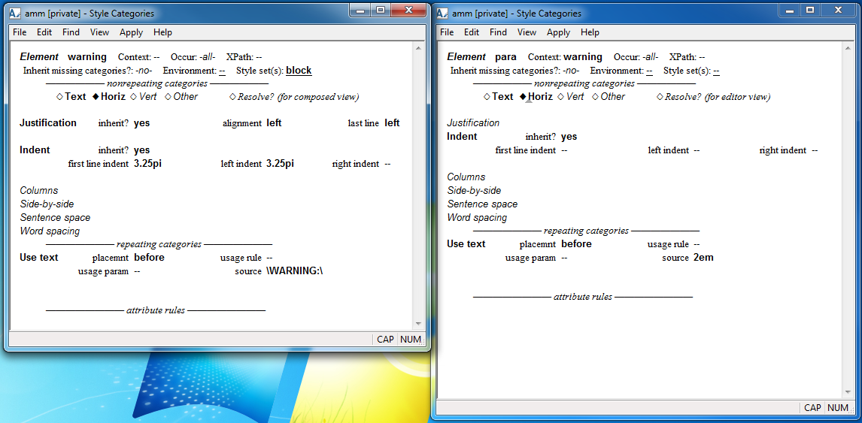Click CAP indicator in left status bar
The height and width of the screenshot is (423, 862).
(385, 340)
